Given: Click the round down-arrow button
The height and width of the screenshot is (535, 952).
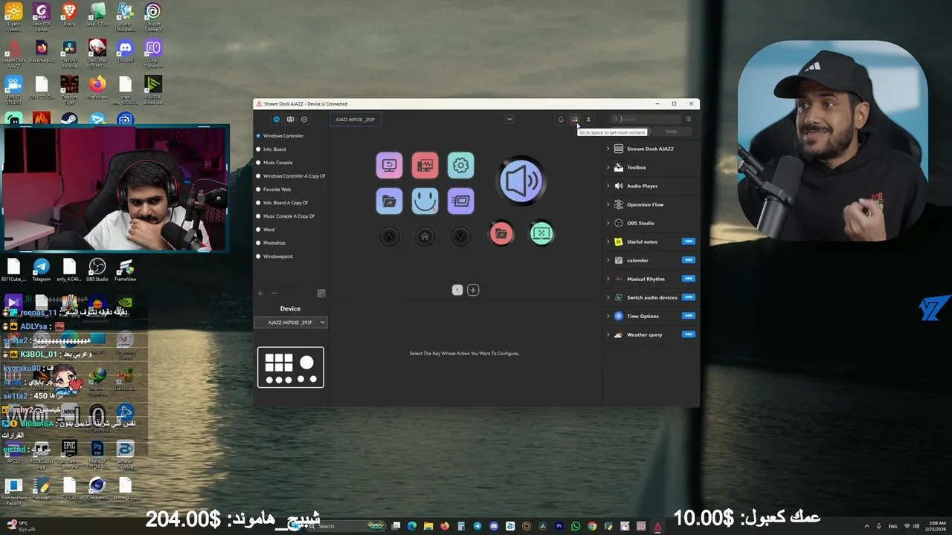Looking at the screenshot, I should (x=460, y=236).
